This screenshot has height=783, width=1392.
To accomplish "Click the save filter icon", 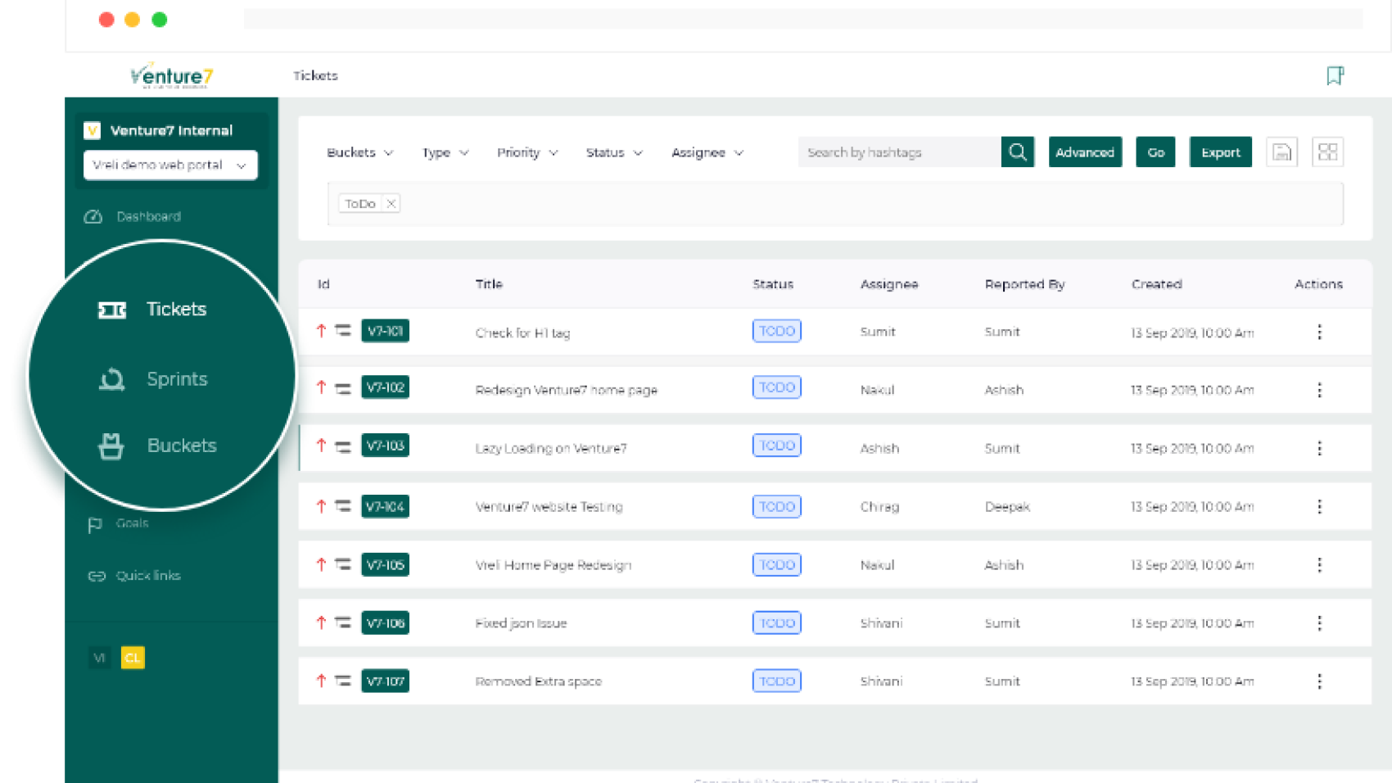I will (x=1281, y=152).
